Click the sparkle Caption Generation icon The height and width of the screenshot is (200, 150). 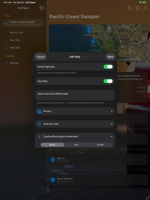(39, 136)
